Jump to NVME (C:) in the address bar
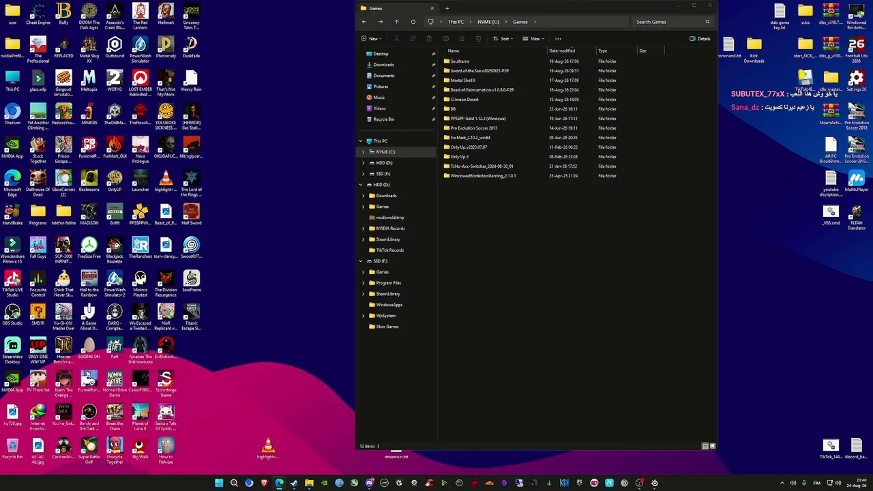This screenshot has height=491, width=873. tap(488, 22)
